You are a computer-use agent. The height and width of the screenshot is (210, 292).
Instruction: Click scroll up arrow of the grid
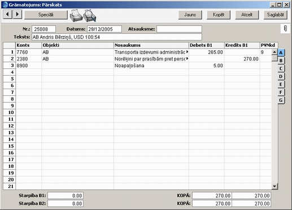pos(274,52)
